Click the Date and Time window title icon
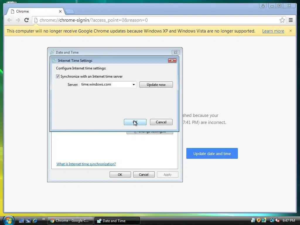Viewport: 300px width, 225px height. click(x=52, y=52)
